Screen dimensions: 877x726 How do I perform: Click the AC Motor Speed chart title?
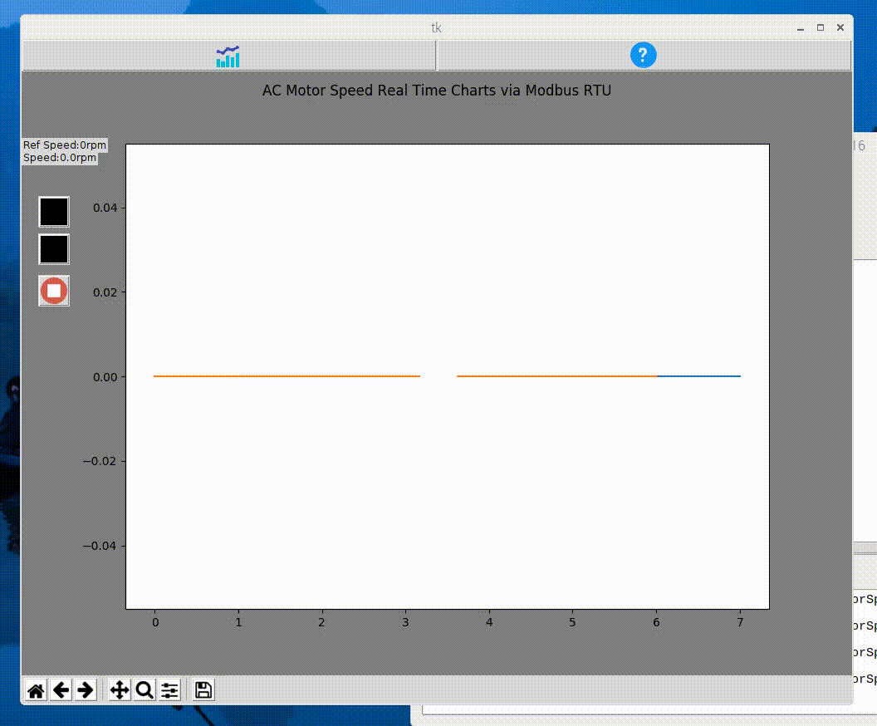click(438, 90)
